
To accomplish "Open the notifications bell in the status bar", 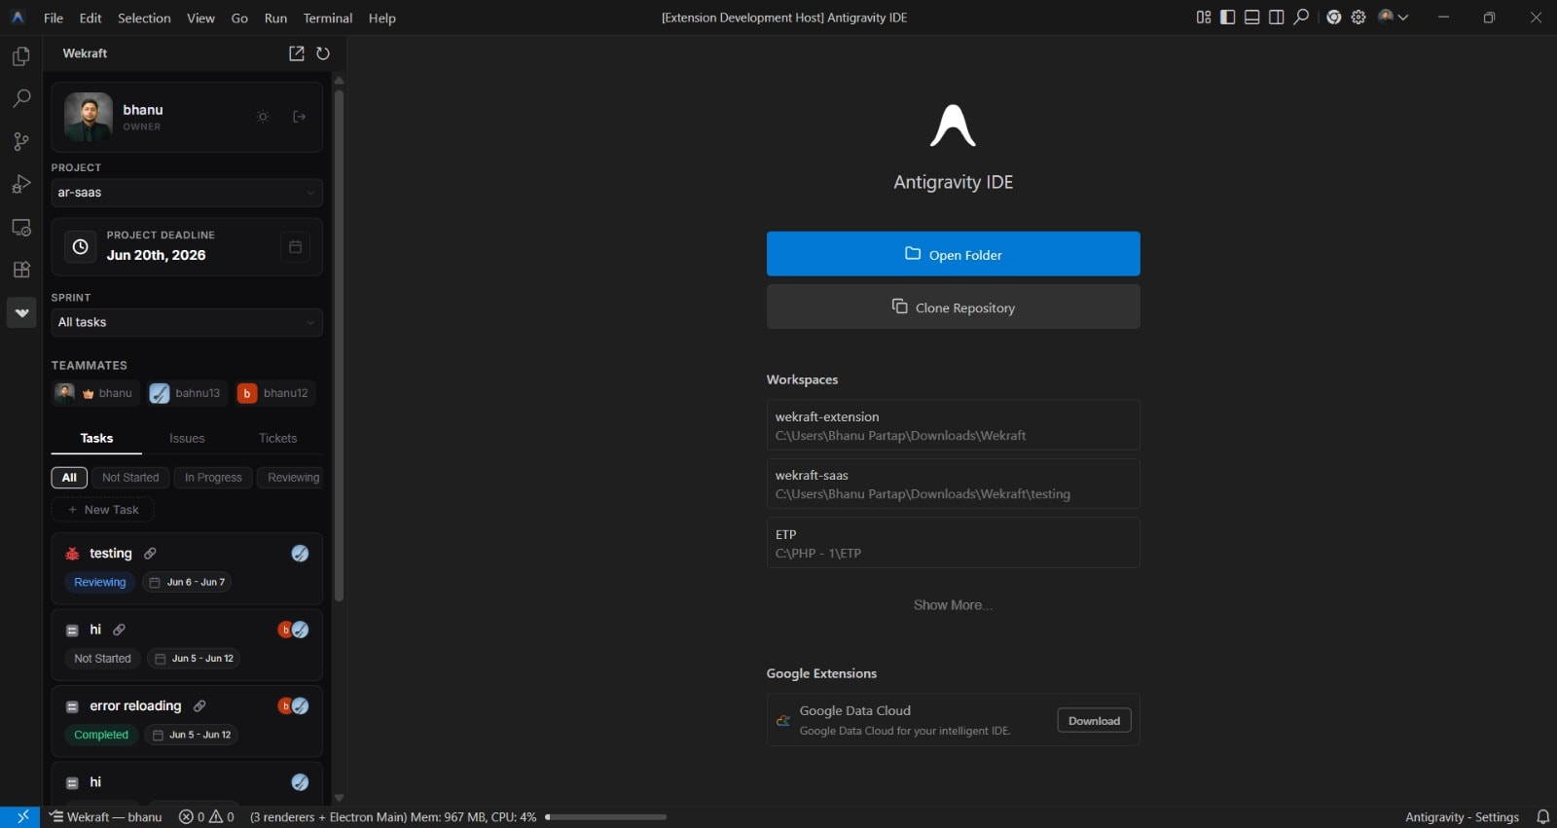I will [1542, 817].
